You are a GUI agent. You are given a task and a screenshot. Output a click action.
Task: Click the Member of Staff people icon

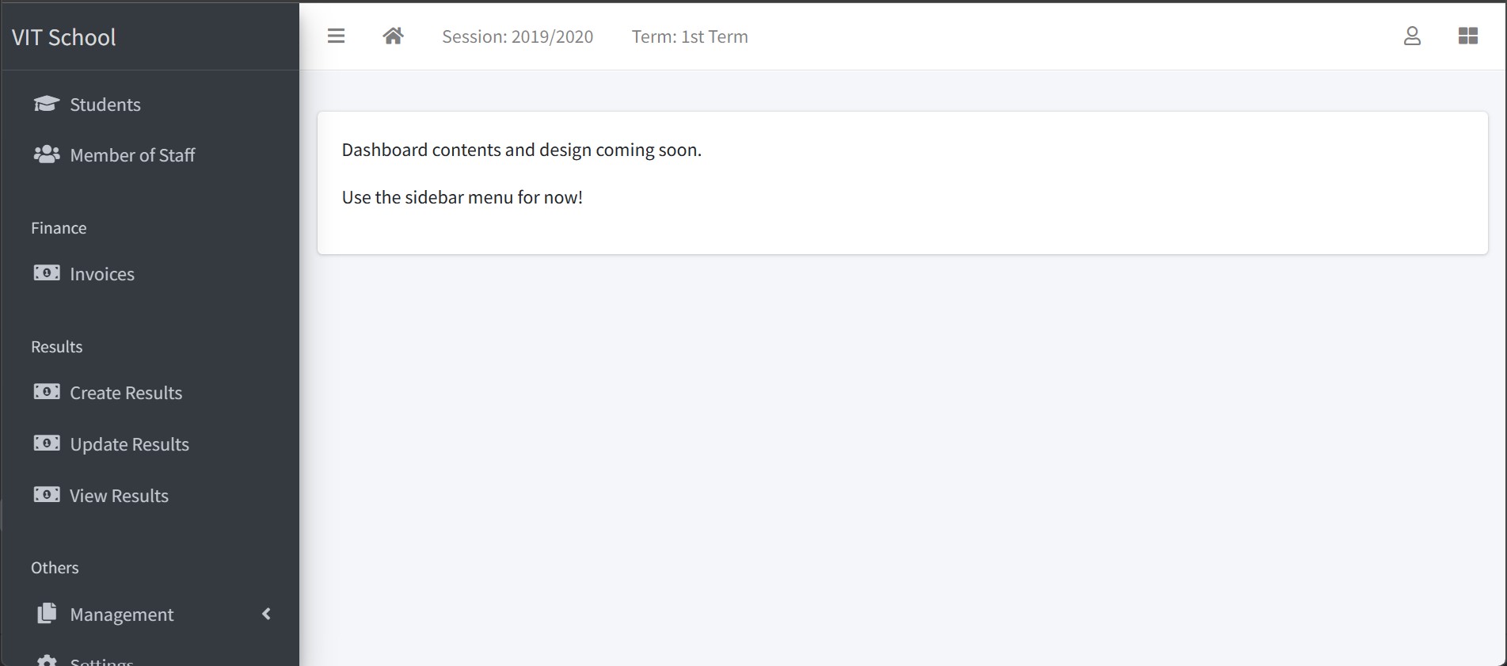(x=46, y=154)
